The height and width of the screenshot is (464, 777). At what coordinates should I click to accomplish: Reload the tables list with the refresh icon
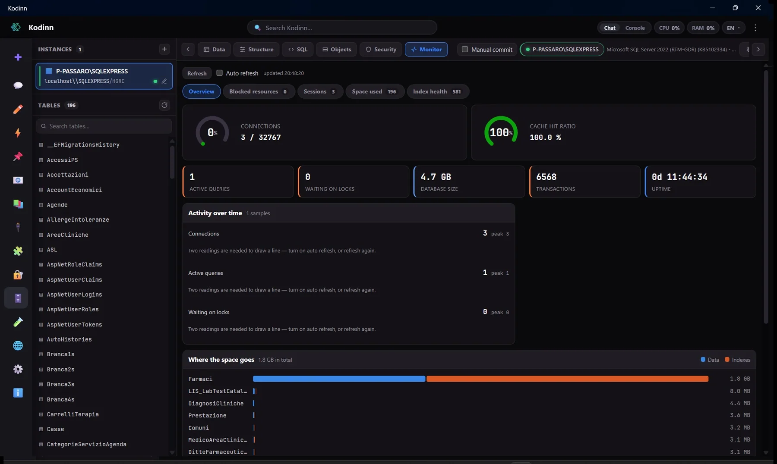coord(164,105)
